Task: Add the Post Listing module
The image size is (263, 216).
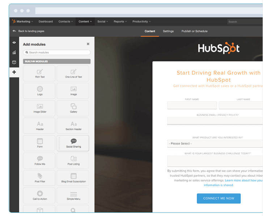Action: 73,160
